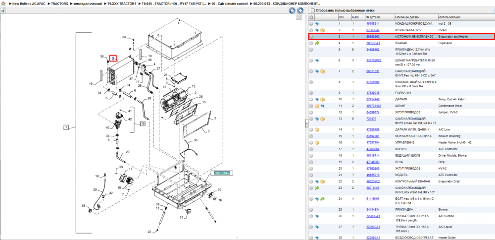The width and height of the screenshot is (495, 240).
Task: Add КЛАПАН part 386535A1 via plus icon
Action: click(311, 43)
